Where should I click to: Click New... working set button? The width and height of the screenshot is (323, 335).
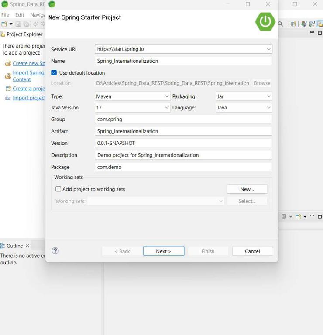[x=247, y=189]
